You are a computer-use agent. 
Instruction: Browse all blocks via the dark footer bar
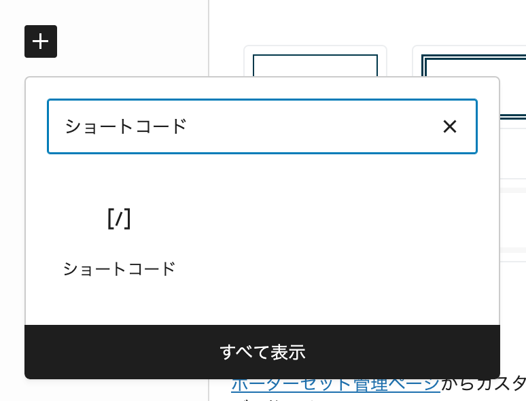[262, 352]
